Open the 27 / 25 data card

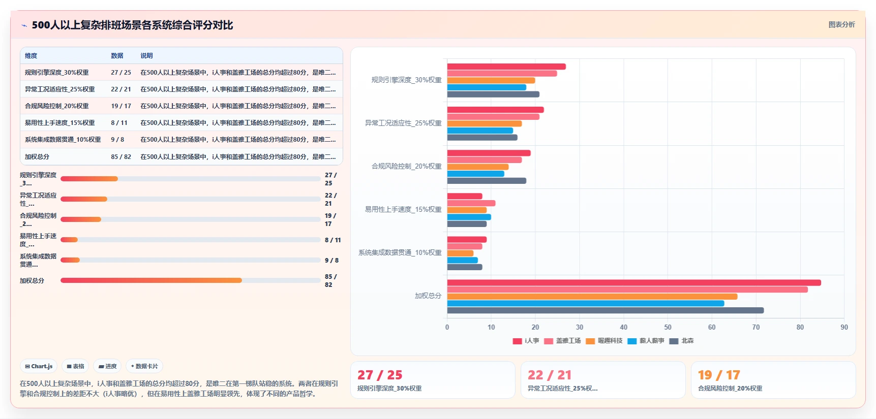[433, 380]
